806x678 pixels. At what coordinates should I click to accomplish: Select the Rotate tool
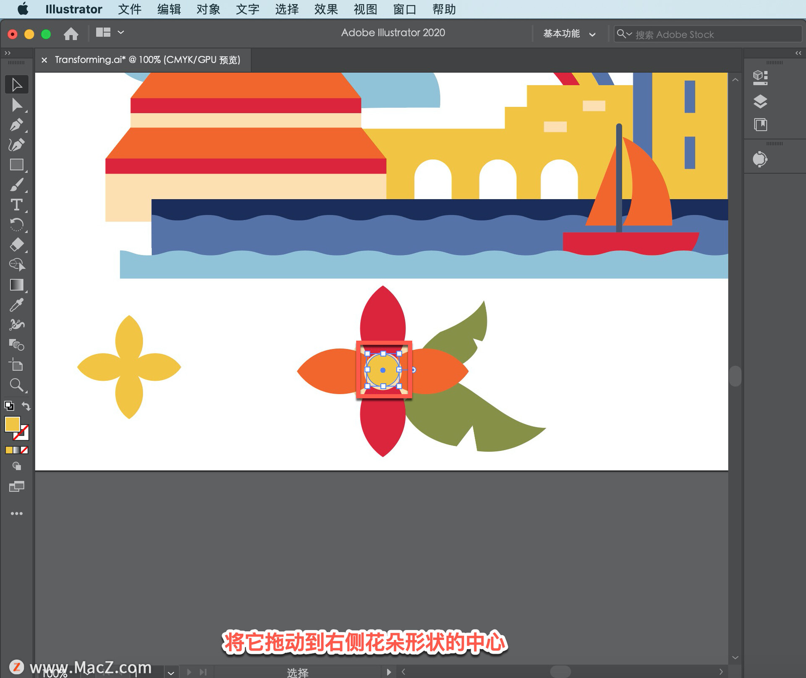[x=16, y=225]
